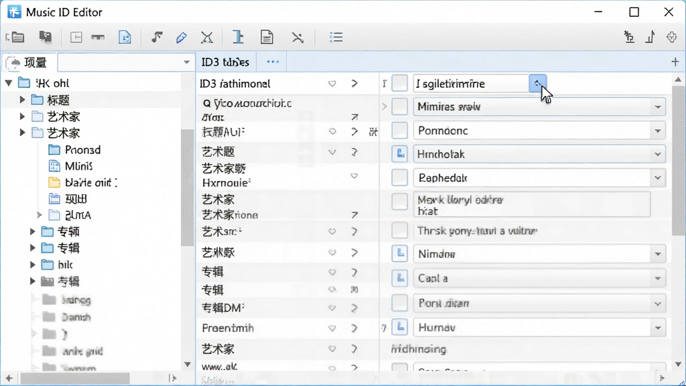Click the settings gear icon top right
Viewport: 686px width, 386px height.
(x=671, y=38)
